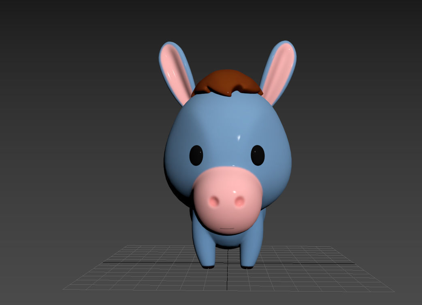Image resolution: width=422 pixels, height=305 pixels.
Task: Select the donkey's brown hair tuft
Action: 227,82
